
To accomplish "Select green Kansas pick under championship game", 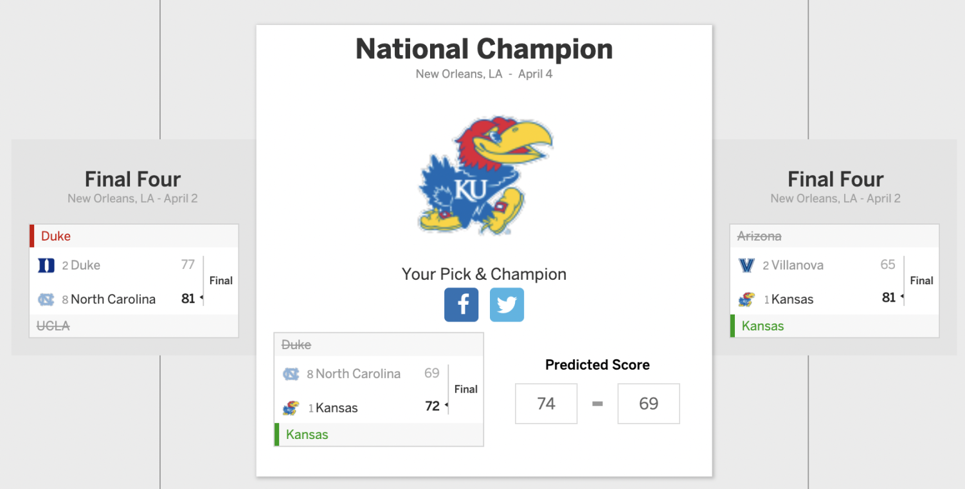I will [379, 434].
